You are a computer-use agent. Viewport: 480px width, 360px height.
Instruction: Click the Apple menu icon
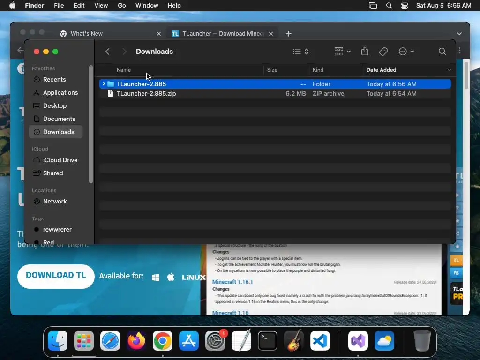point(12,6)
